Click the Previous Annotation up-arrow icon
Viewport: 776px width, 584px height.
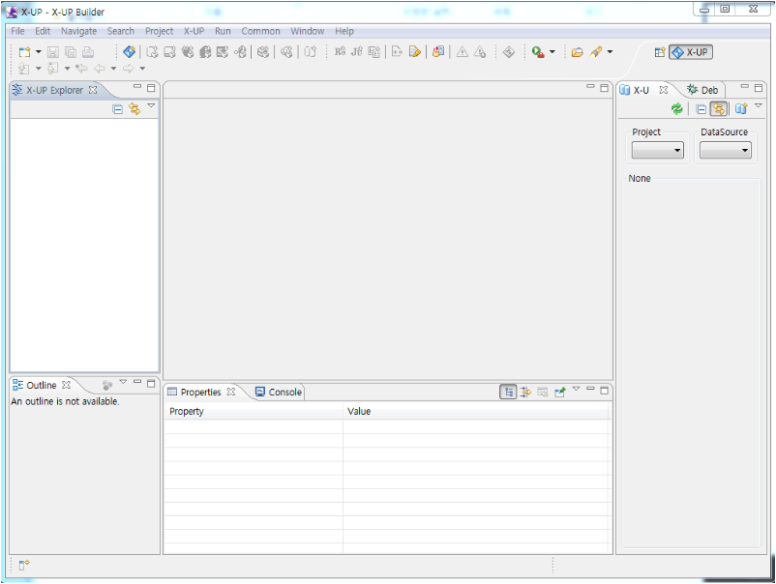click(53, 69)
